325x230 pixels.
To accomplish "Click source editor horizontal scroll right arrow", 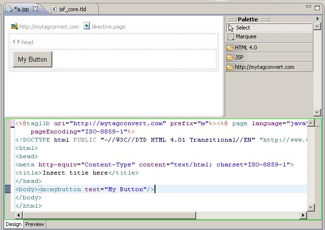I will [x=303, y=215].
